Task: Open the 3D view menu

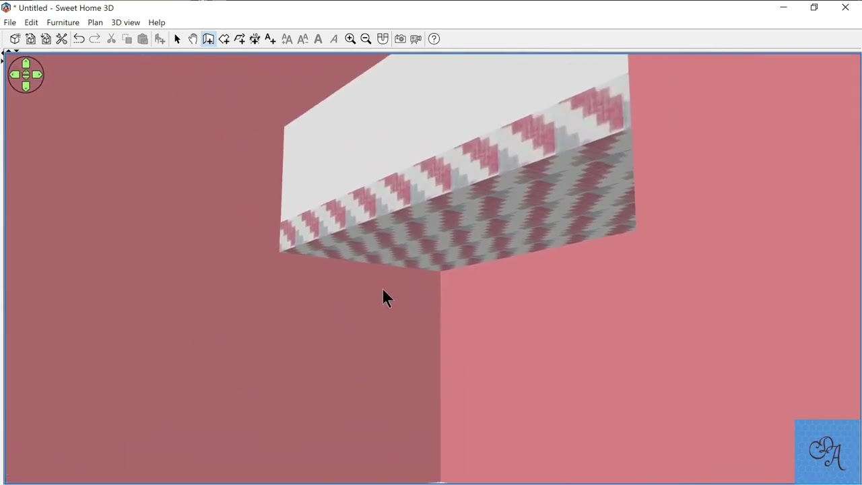Action: tap(125, 22)
